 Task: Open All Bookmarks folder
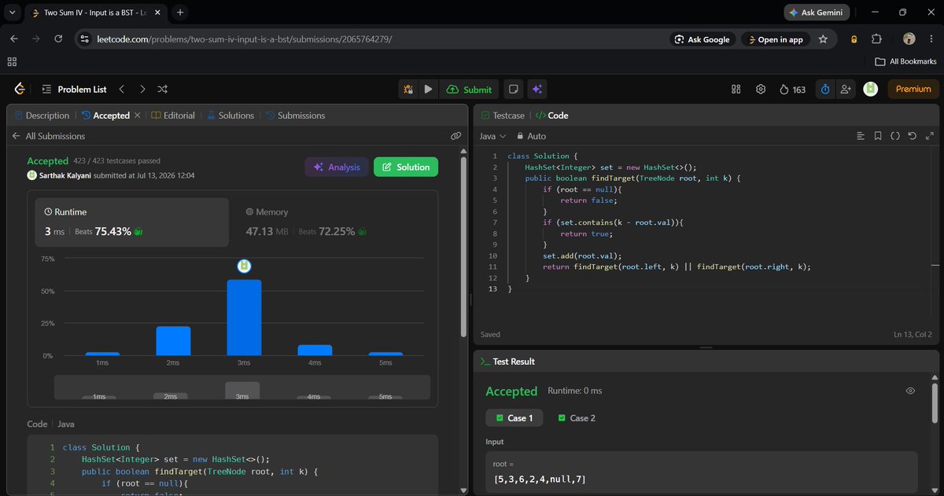coord(906,61)
